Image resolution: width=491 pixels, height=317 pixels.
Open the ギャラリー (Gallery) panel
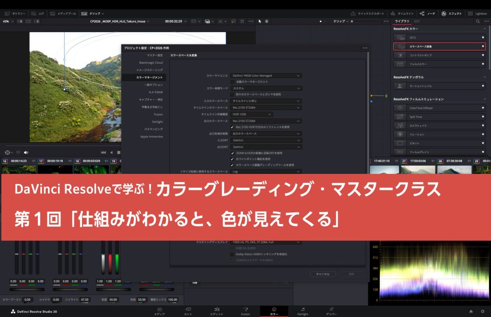point(15,13)
